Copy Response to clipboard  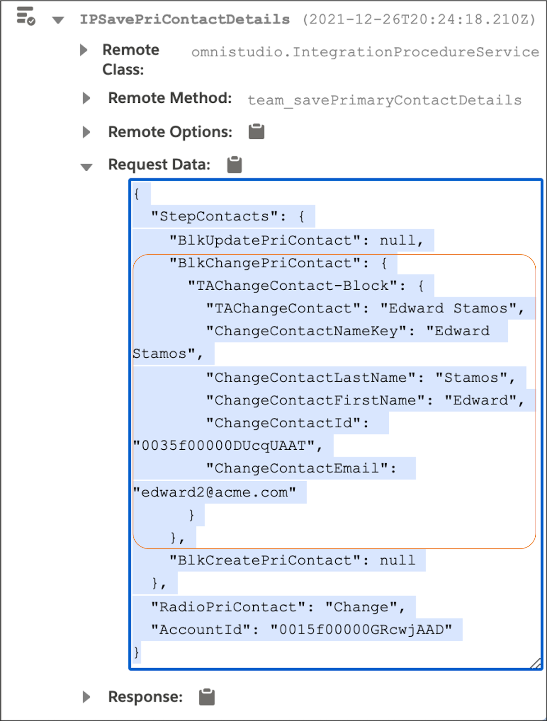[207, 697]
